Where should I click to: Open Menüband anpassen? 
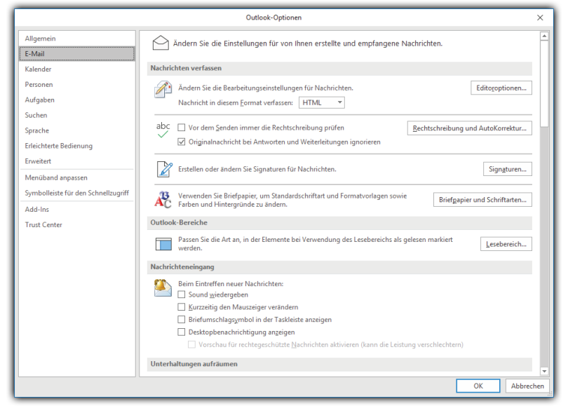(77, 177)
